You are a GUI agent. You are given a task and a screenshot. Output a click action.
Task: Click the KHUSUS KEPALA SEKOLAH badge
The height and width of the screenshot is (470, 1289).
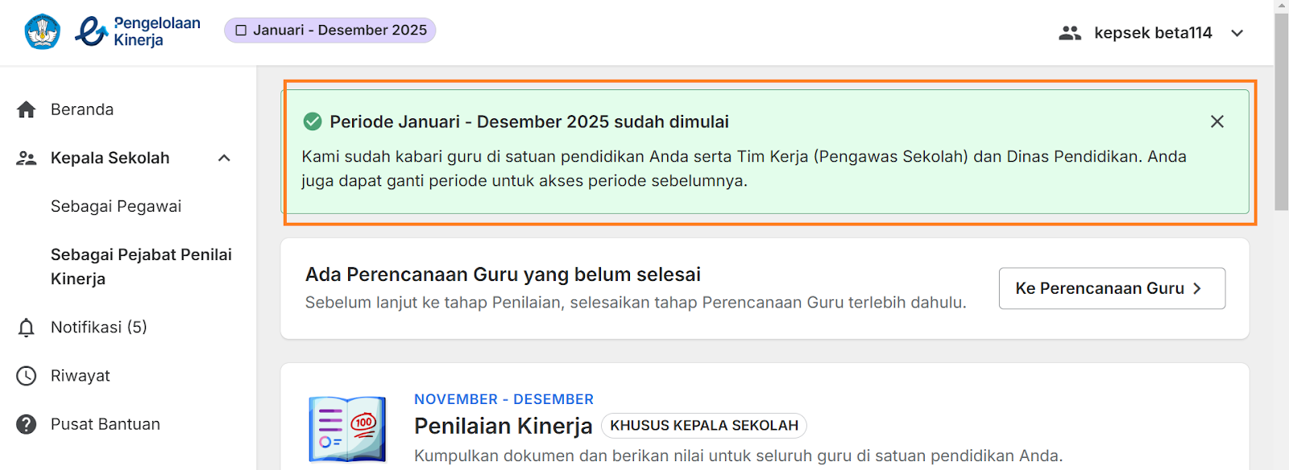[704, 426]
